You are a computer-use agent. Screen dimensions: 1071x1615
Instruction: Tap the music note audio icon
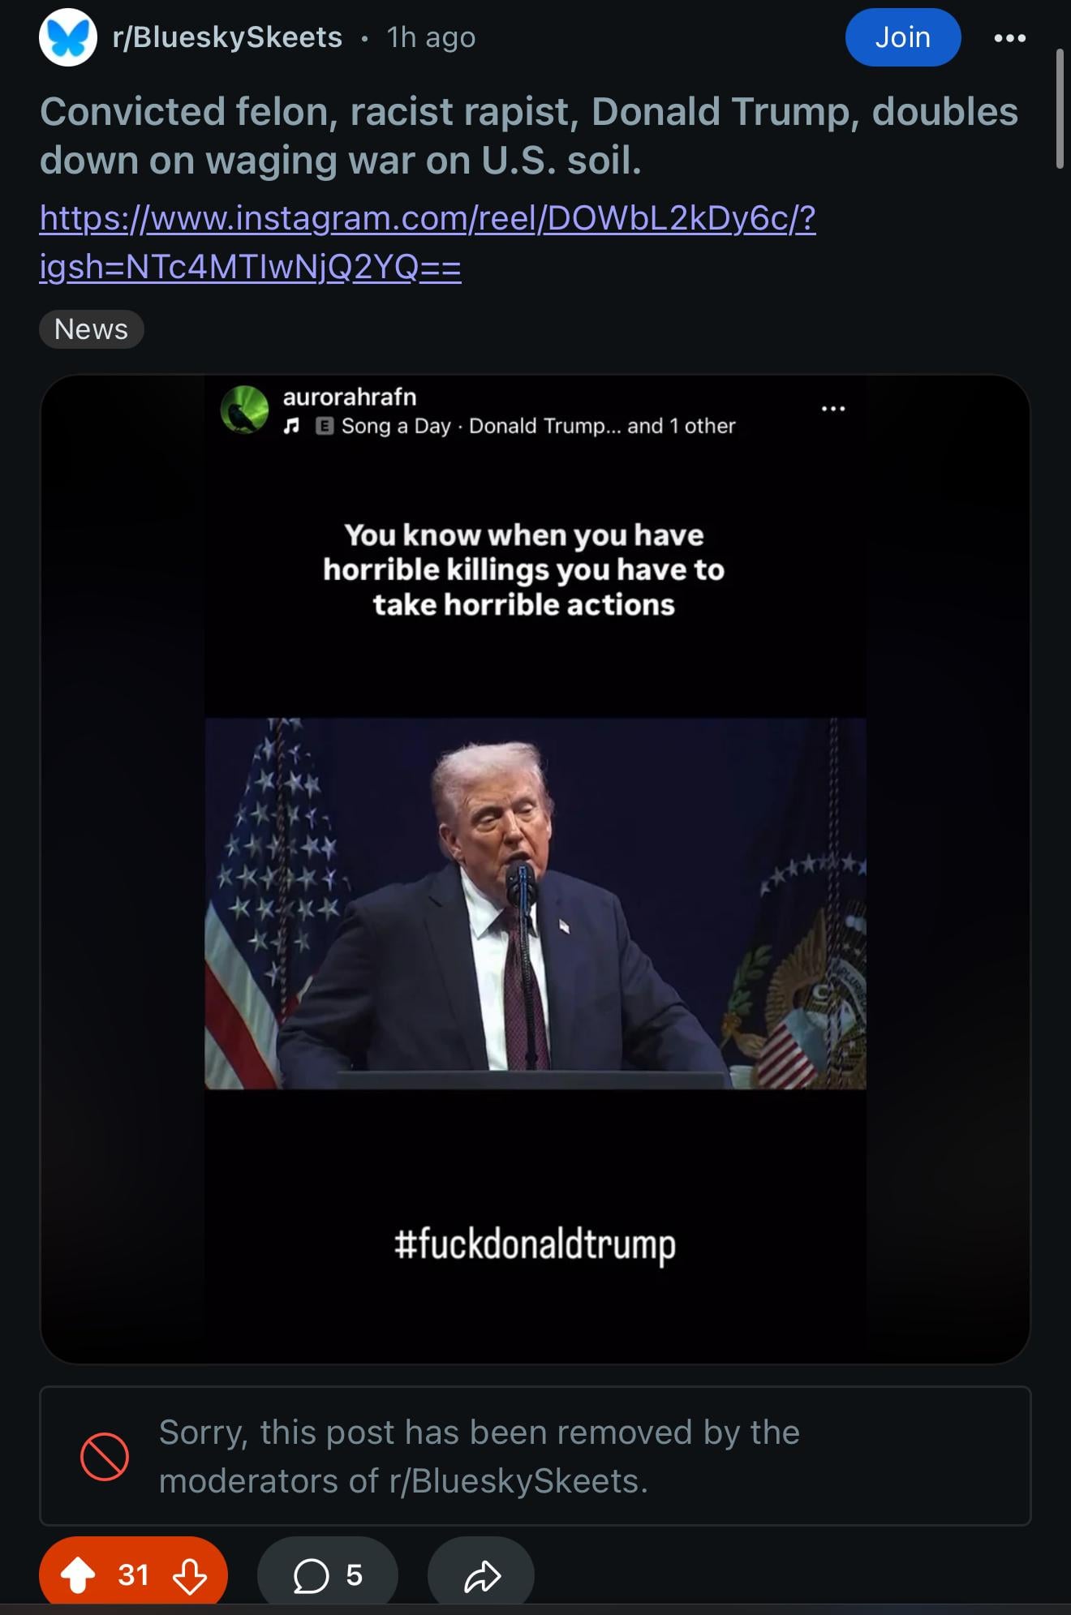coord(292,426)
